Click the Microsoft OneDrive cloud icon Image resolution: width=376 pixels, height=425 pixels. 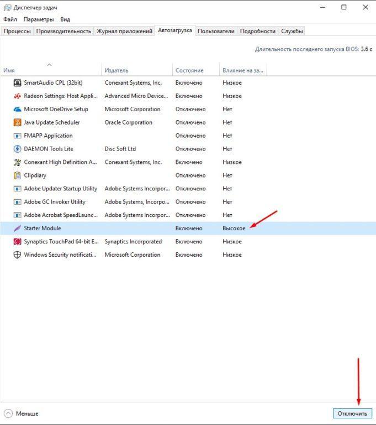[x=17, y=109]
